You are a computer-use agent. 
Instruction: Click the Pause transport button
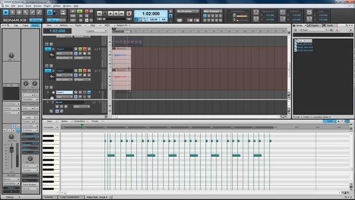point(116,13)
